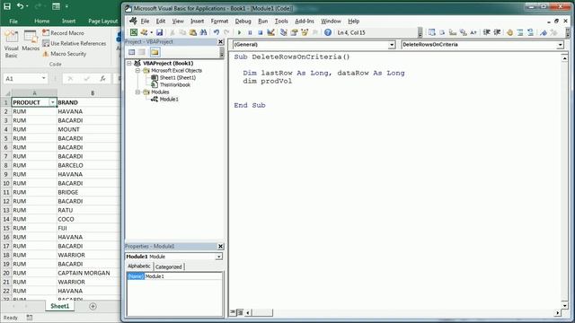Viewport: 575px width, 323px height.
Task: Add a new sheet with plus button
Action: 93,306
